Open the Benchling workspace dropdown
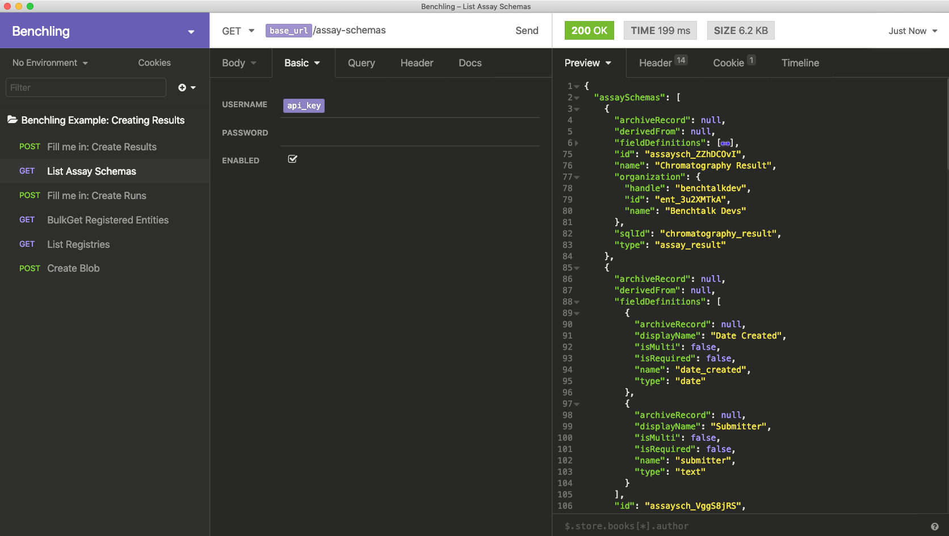 (x=191, y=32)
